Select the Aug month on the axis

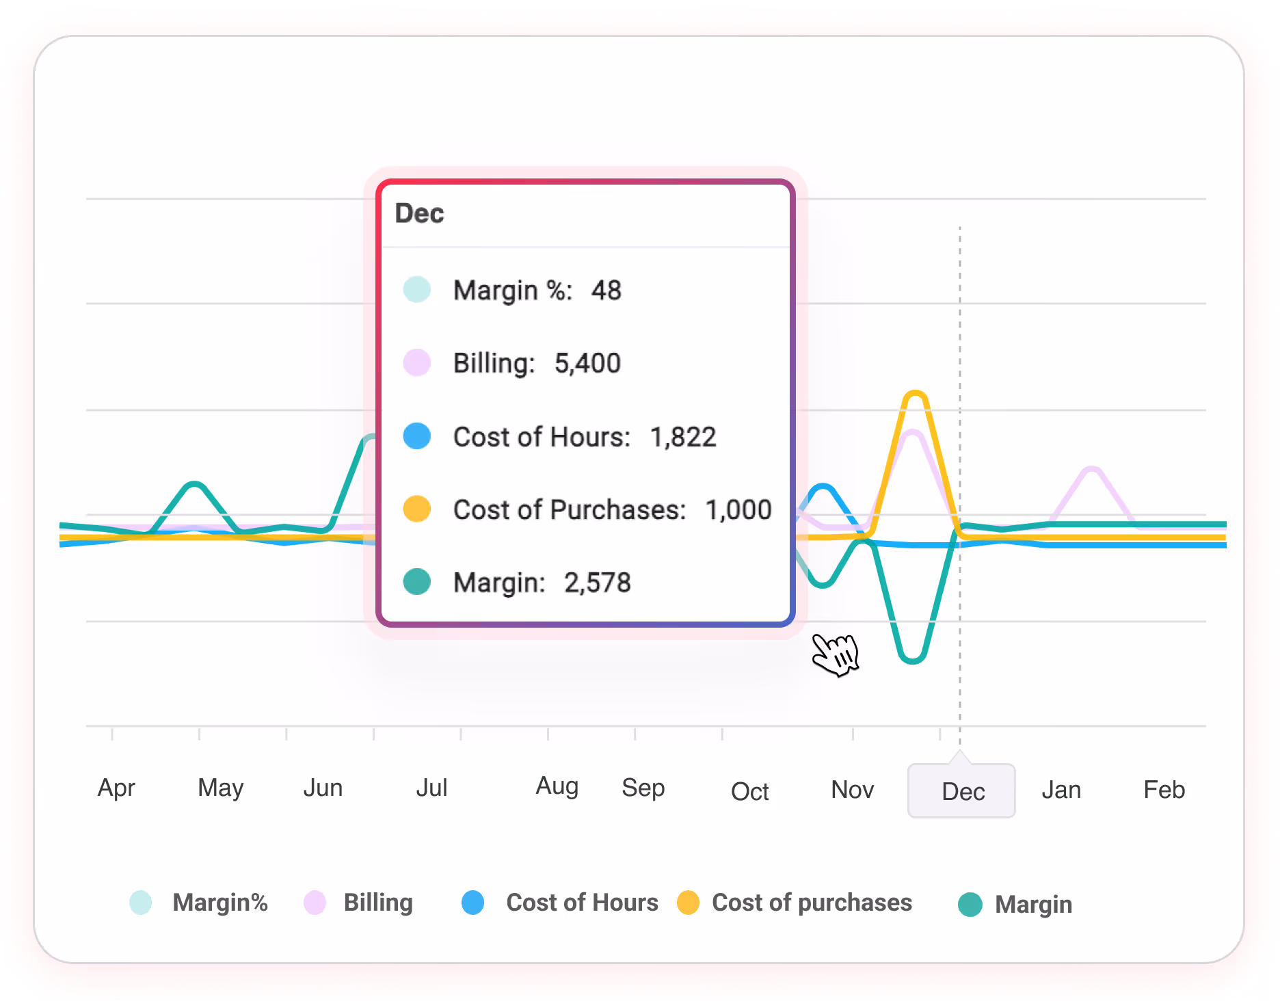tap(557, 787)
